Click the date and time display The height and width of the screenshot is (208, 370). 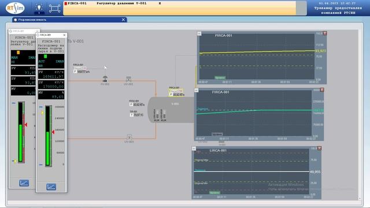(337, 3)
